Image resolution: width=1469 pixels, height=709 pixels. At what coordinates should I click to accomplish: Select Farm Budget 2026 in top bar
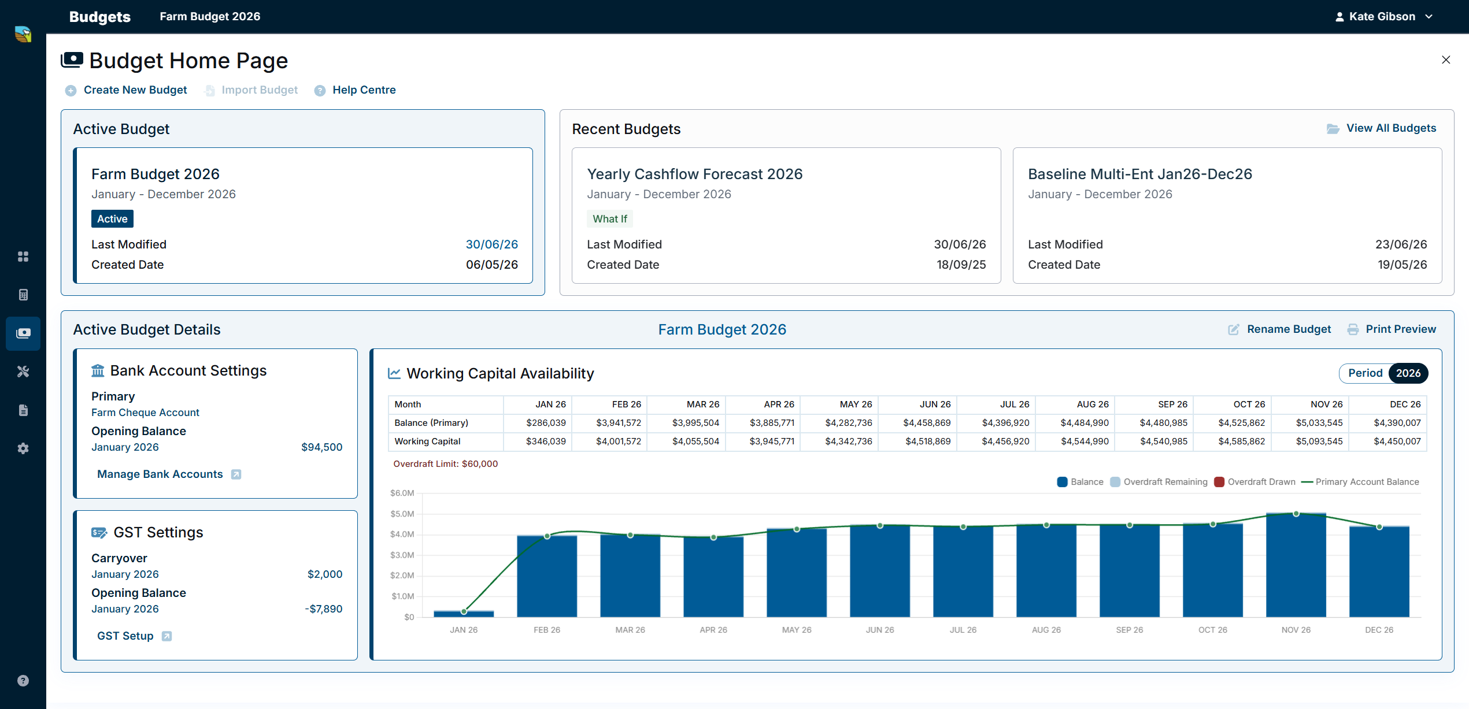tap(210, 16)
